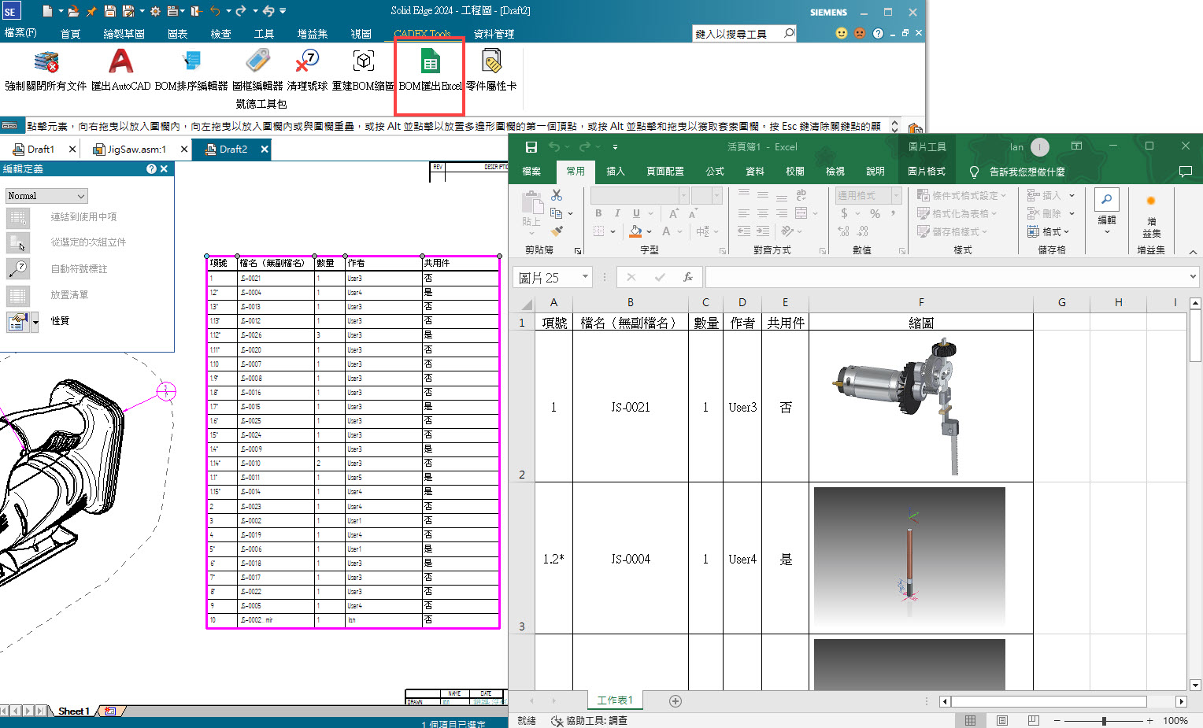Click the Excel zoom slider handle

point(1104,721)
